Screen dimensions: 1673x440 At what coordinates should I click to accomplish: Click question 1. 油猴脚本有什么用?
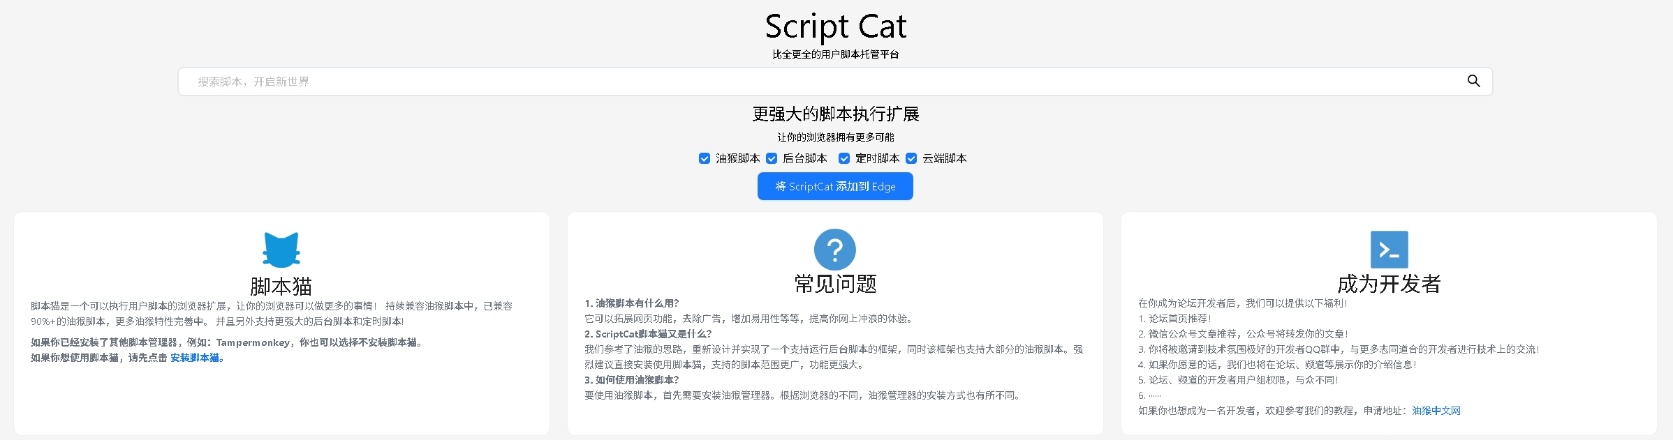coord(632,303)
